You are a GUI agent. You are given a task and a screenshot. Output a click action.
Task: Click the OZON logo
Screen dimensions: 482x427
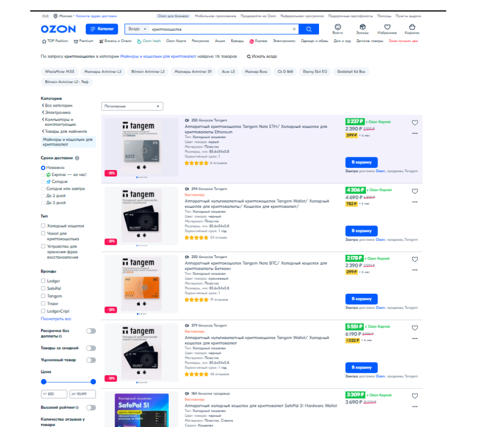pos(59,29)
